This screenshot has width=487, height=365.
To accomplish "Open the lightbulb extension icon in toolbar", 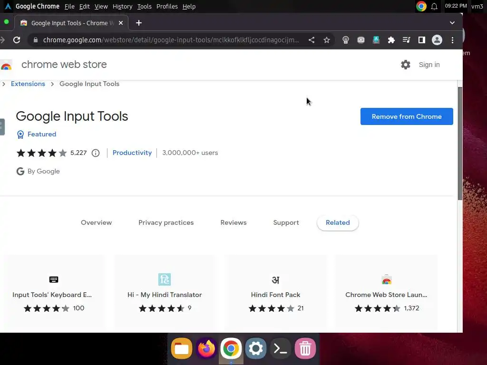I will (x=345, y=40).
